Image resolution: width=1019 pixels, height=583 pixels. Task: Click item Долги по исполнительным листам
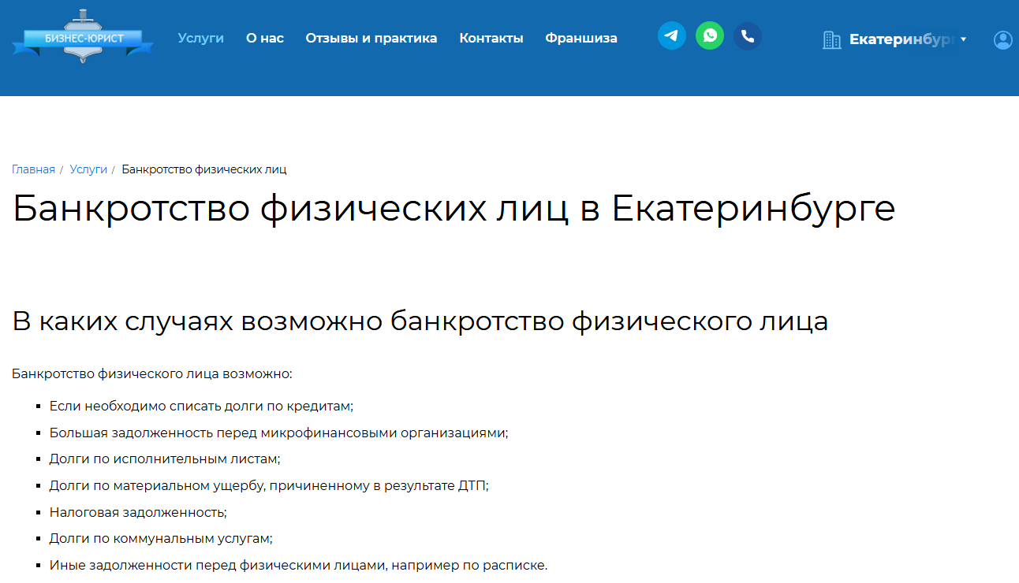pyautogui.click(x=165, y=459)
